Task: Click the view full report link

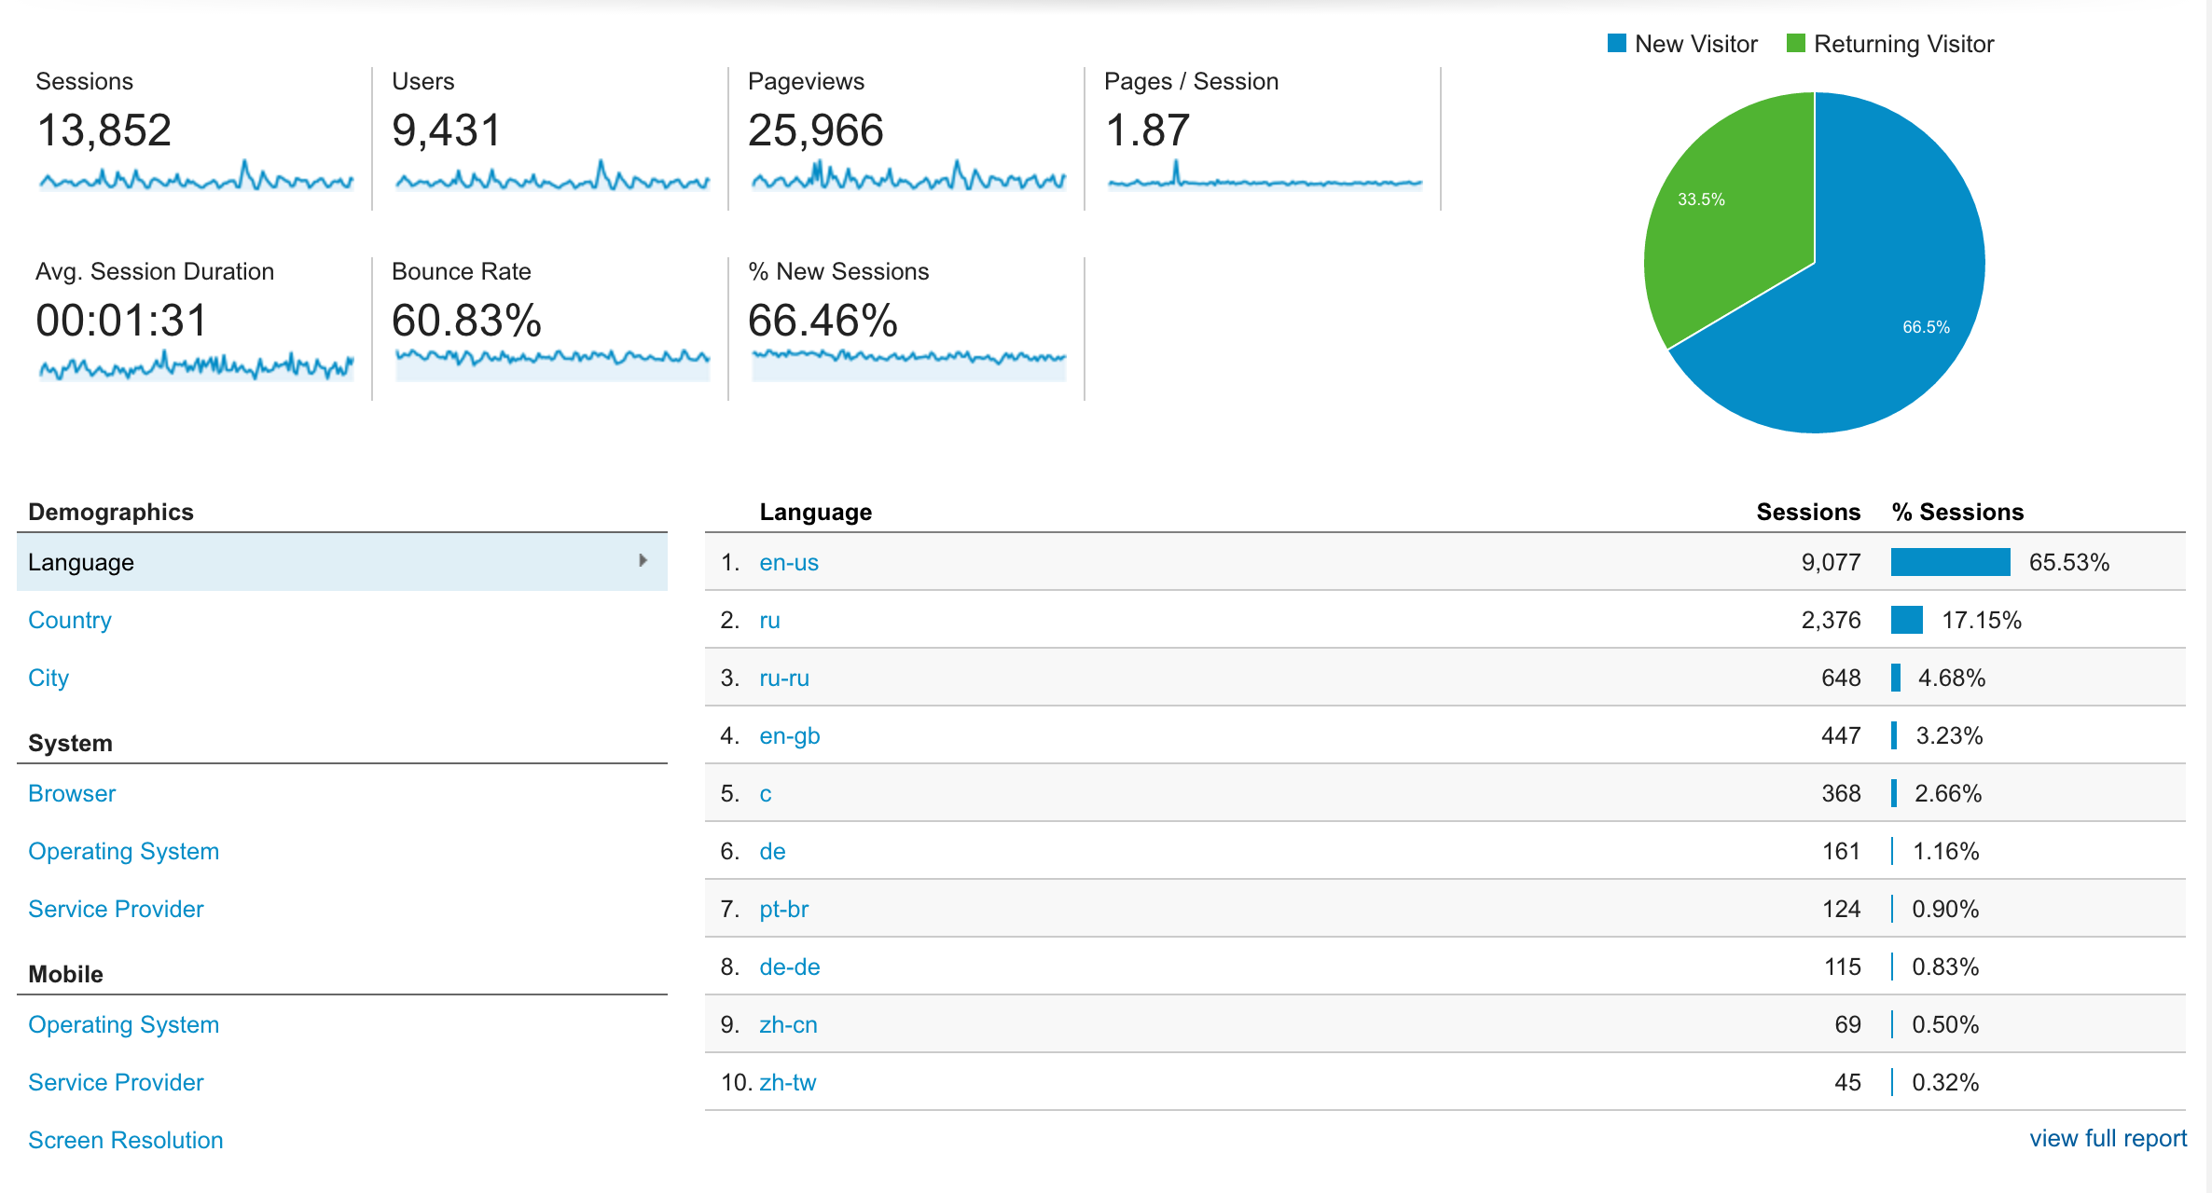Action: (x=2108, y=1138)
